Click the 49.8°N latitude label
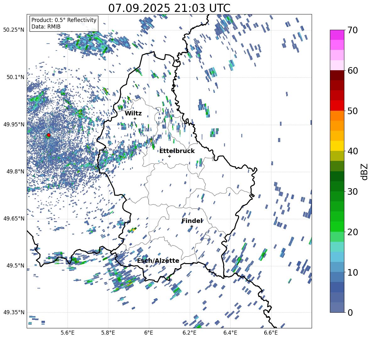This screenshot has width=372, height=339. [x=15, y=172]
